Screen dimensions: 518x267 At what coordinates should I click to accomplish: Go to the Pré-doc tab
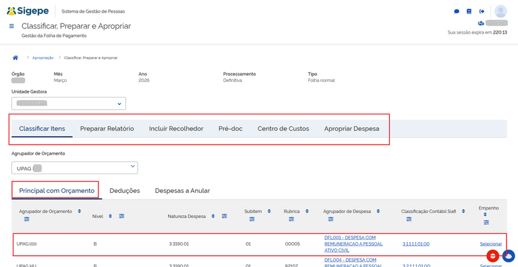[231, 128]
